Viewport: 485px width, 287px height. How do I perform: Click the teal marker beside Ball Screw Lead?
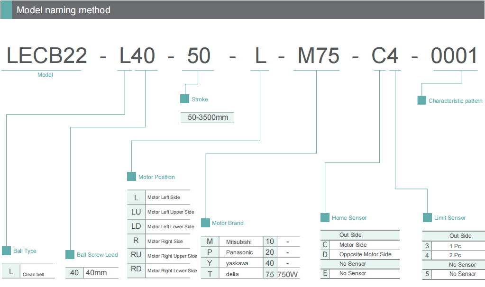(70, 254)
